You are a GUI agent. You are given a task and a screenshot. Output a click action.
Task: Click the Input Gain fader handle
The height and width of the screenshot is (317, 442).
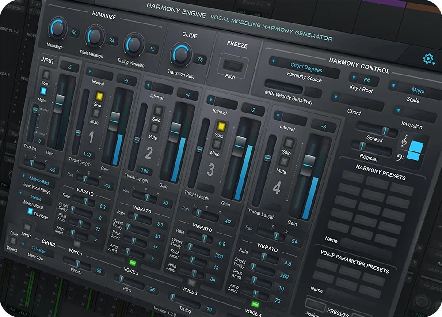(x=59, y=104)
